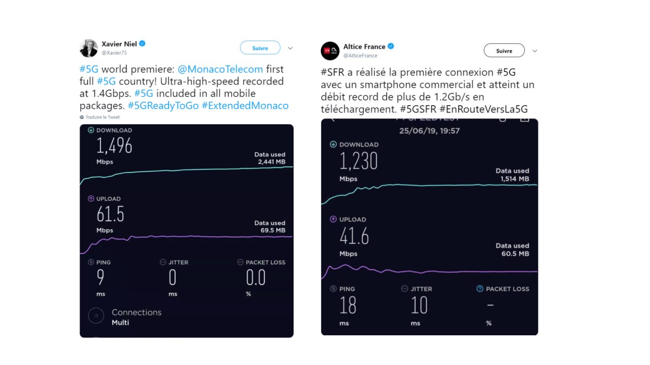Open the #ExtendedMonaco hashtag
Viewport: 650px width, 365px height.
point(245,105)
